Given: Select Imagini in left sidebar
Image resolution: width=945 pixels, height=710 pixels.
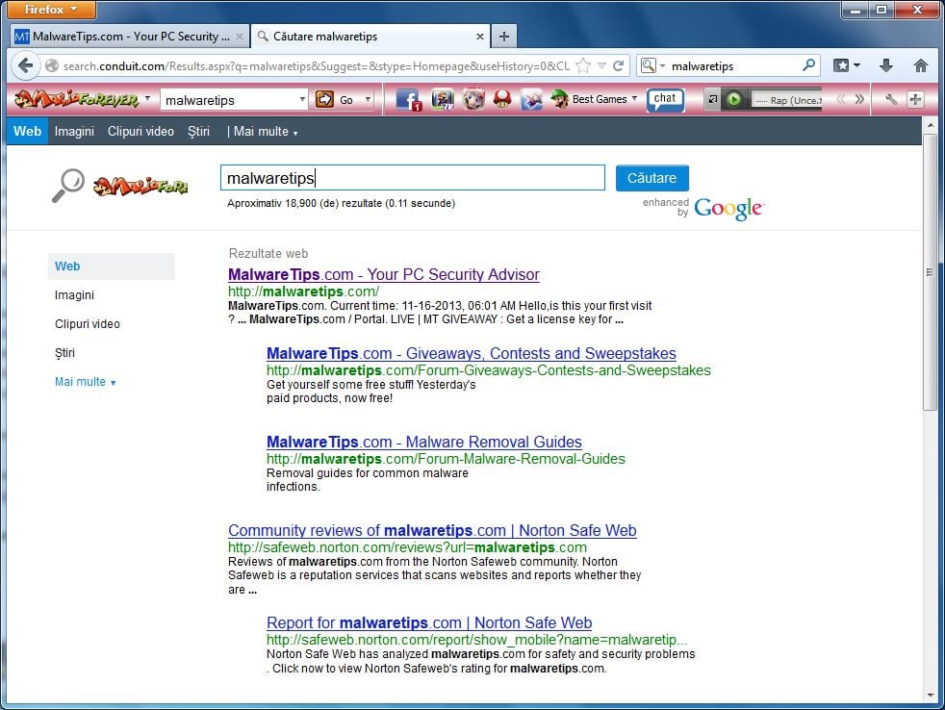Looking at the screenshot, I should [74, 294].
